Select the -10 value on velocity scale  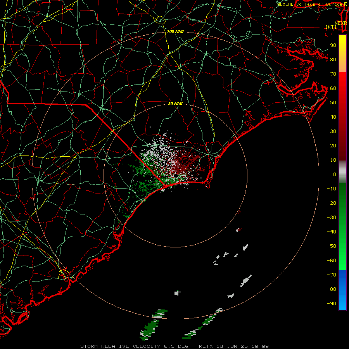(x=332, y=189)
